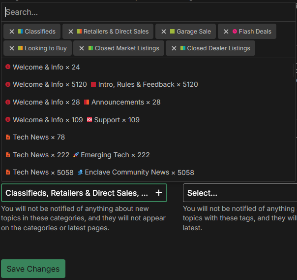Remove the Garage Sale chip

(x=164, y=32)
